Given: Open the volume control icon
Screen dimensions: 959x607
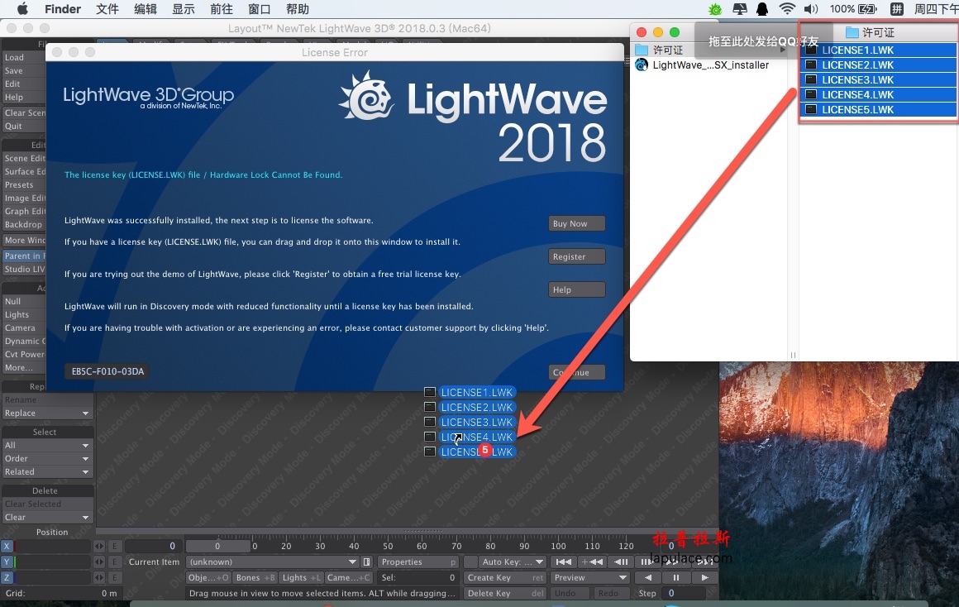Looking at the screenshot, I should click(810, 9).
